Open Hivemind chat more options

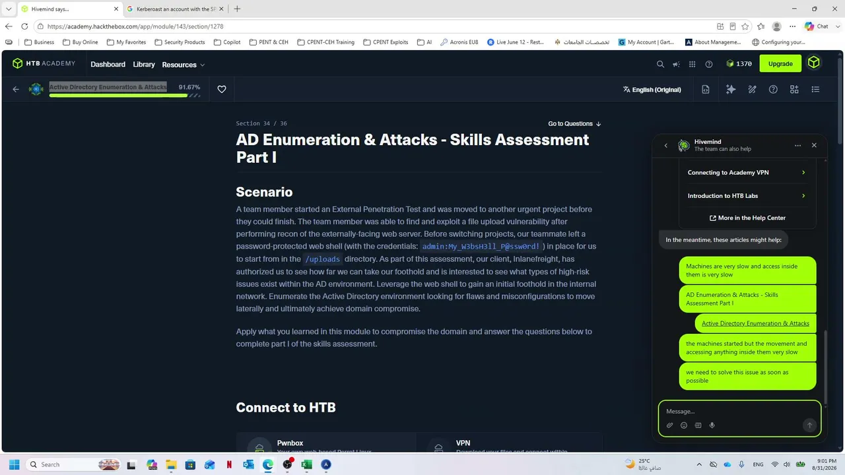coord(797,145)
